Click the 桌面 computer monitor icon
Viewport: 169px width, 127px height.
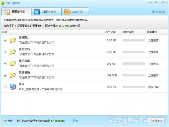pyautogui.click(x=12, y=87)
